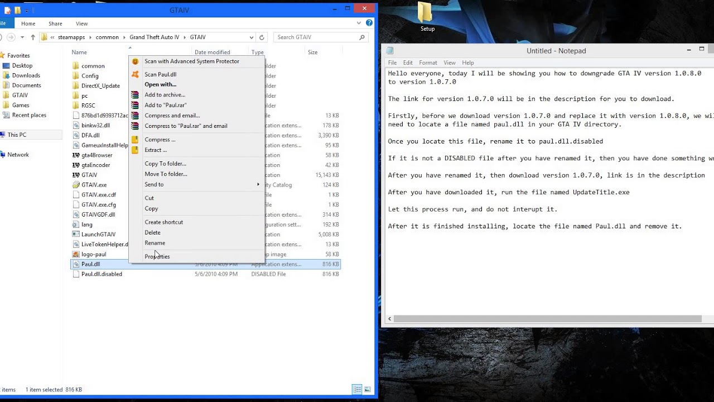This screenshot has width=714, height=402.
Task: Select This PC in navigation pane
Action: pyautogui.click(x=17, y=135)
